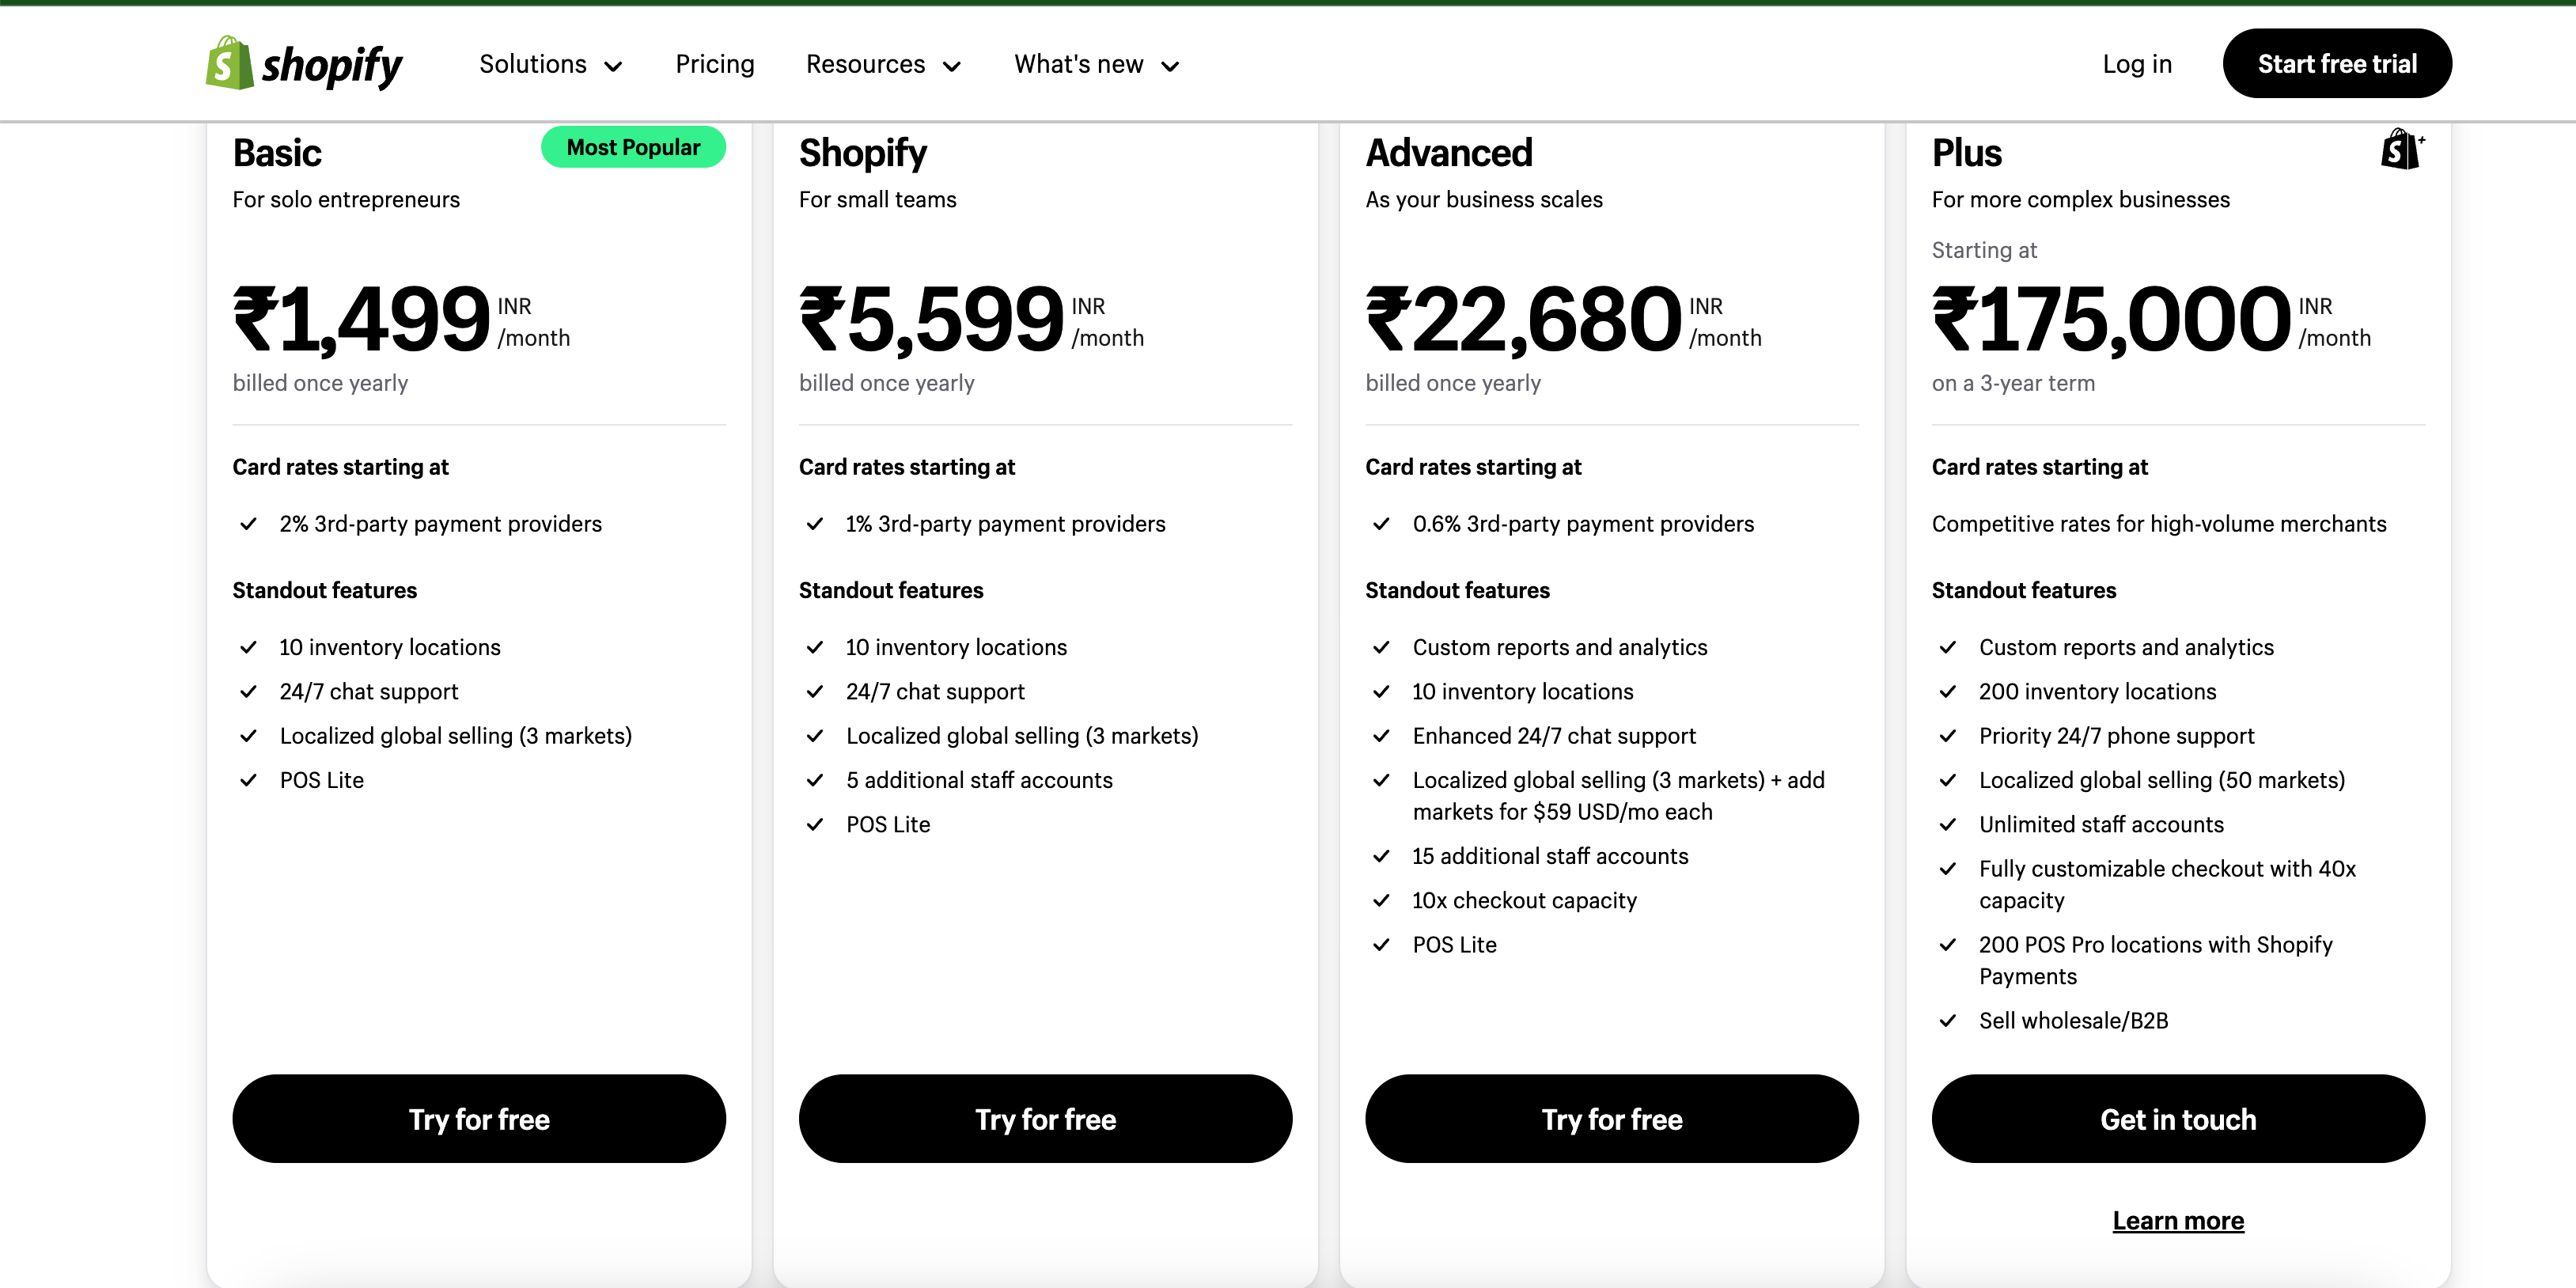This screenshot has width=2576, height=1288.
Task: Click checkmark beside 5 additional staff accounts
Action: pos(815,780)
